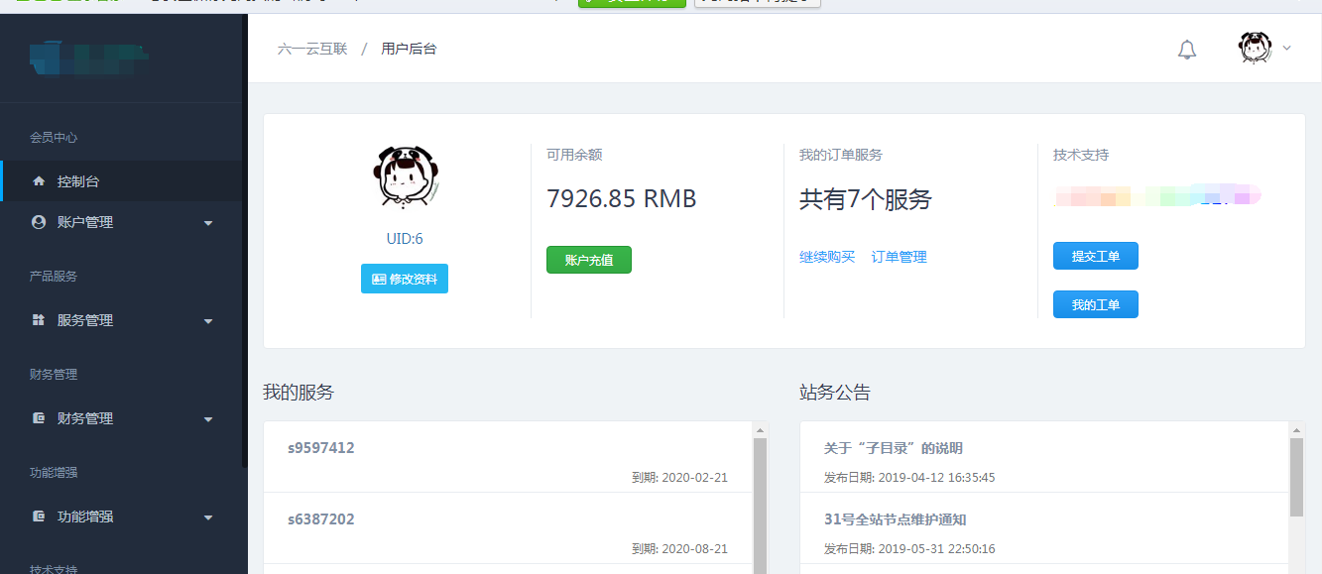Open the user avatar menu in header

tap(1256, 48)
